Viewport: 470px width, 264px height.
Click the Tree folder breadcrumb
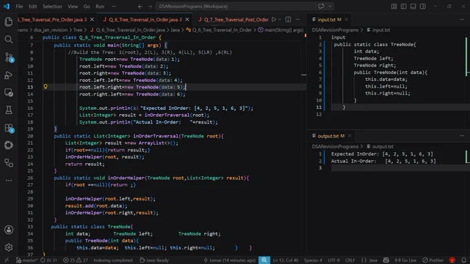pos(77,30)
